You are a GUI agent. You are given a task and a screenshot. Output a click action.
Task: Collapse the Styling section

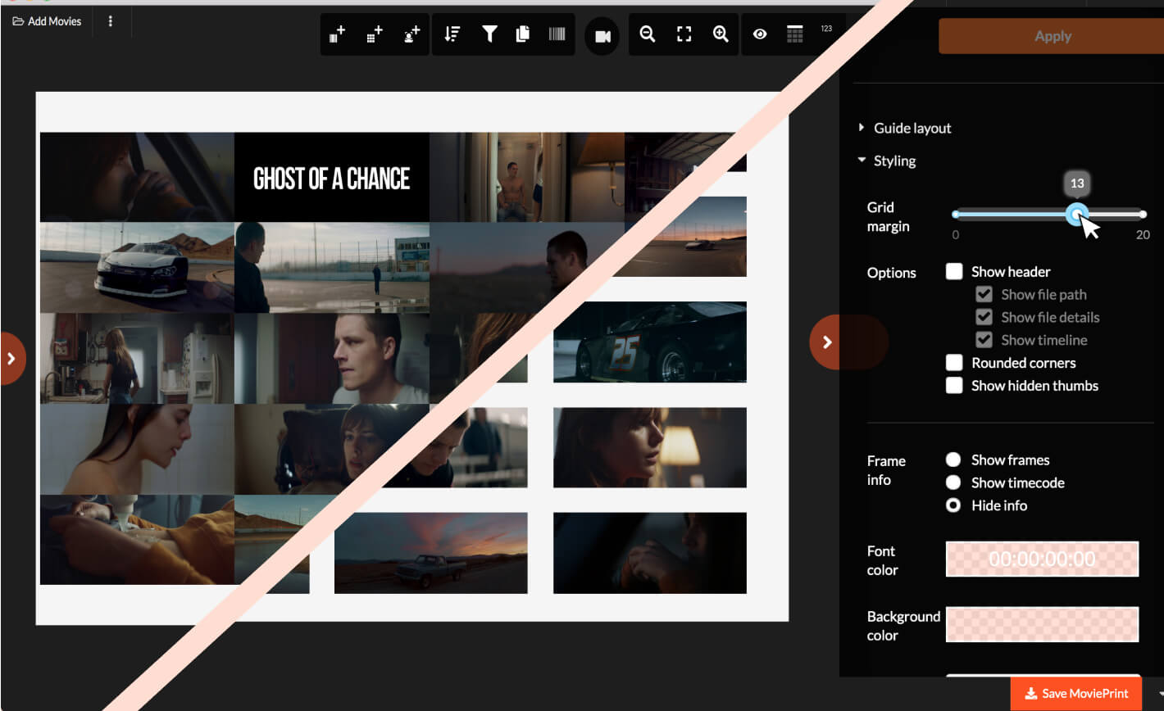(886, 161)
